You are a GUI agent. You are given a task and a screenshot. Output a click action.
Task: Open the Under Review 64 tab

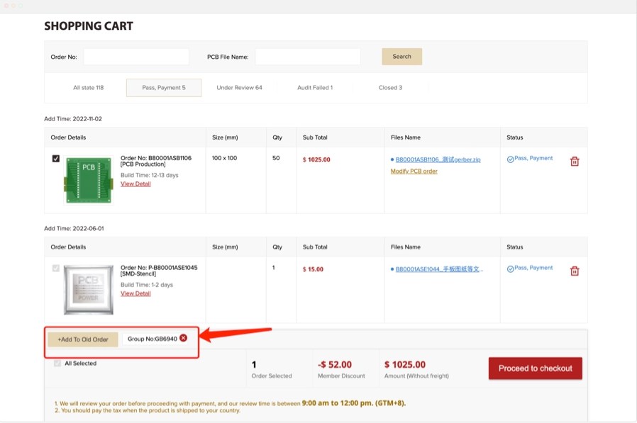click(239, 88)
